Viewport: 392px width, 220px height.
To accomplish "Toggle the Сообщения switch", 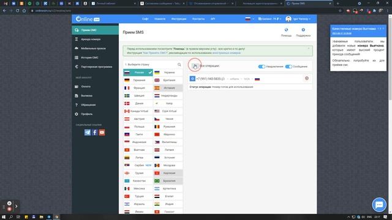I will 288,67.
